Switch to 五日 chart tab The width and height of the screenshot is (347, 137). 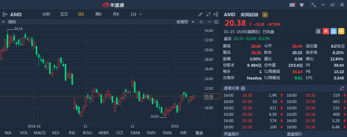[64, 14]
